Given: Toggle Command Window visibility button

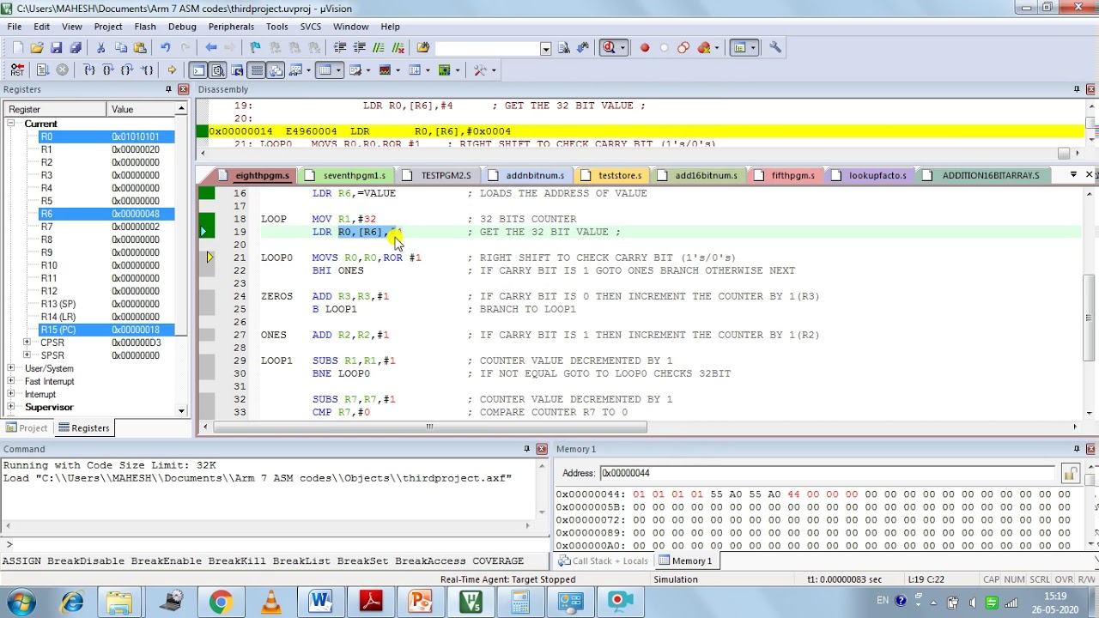Looking at the screenshot, I should click(x=198, y=70).
